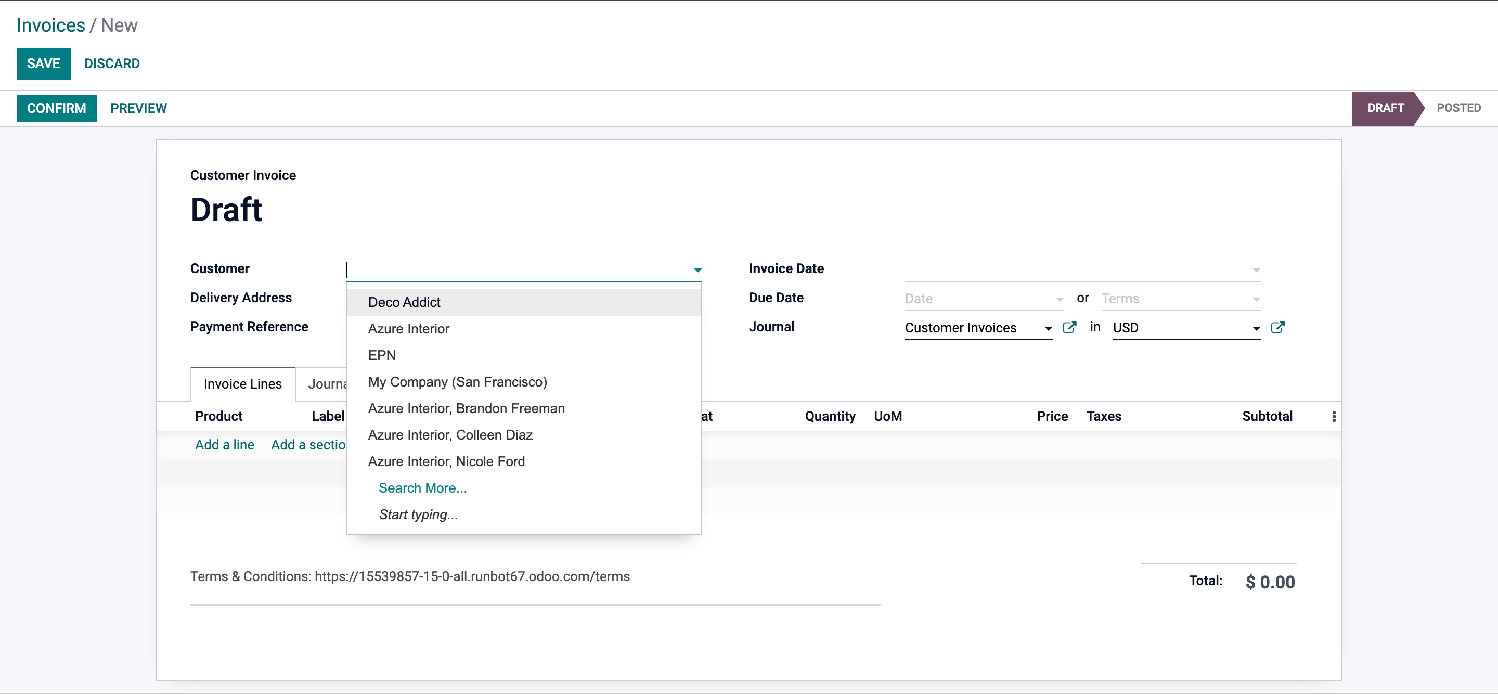Open the Invoice Date picker arrow
The image size is (1498, 695).
1256,270
